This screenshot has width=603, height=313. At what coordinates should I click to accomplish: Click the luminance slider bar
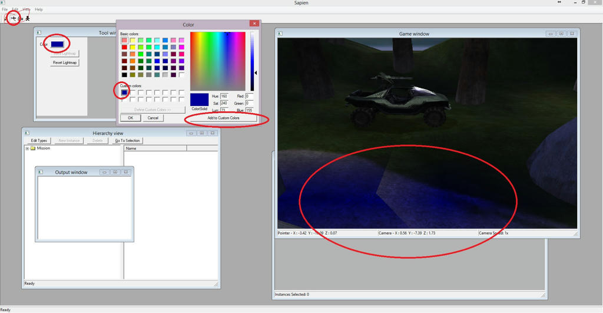[252, 61]
